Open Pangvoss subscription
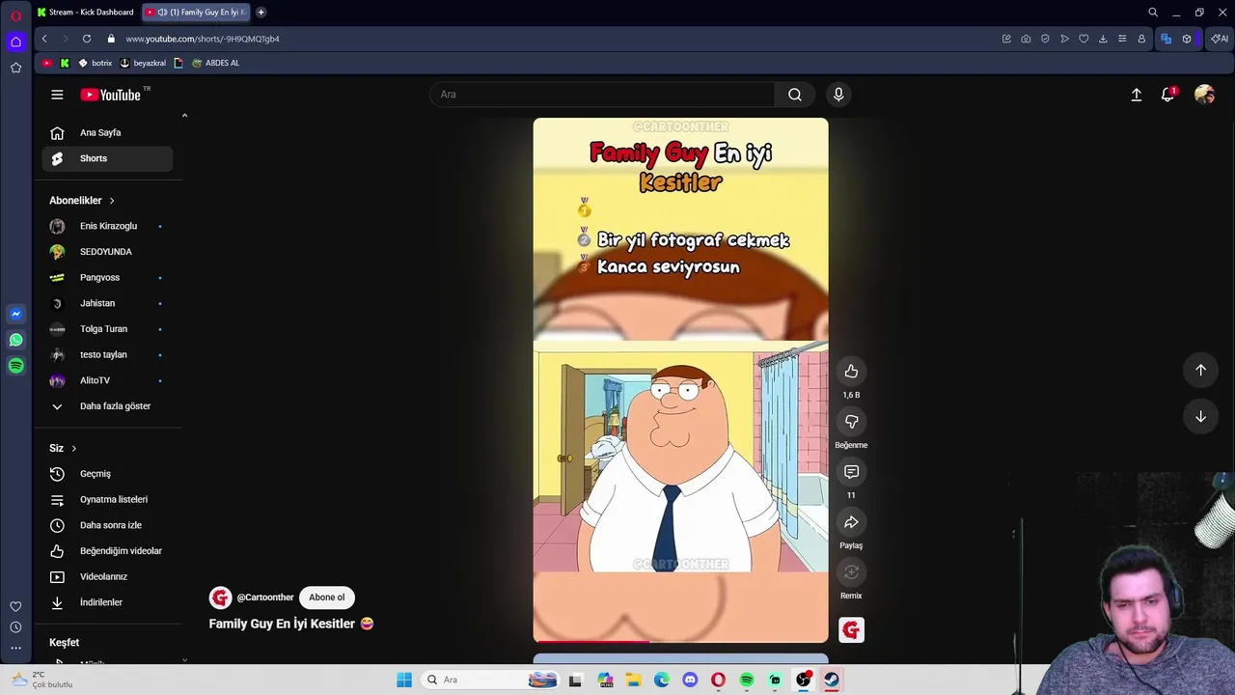Image resolution: width=1235 pixels, height=695 pixels. pyautogui.click(x=107, y=278)
